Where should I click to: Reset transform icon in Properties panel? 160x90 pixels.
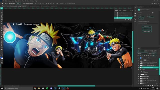tap(153, 13)
